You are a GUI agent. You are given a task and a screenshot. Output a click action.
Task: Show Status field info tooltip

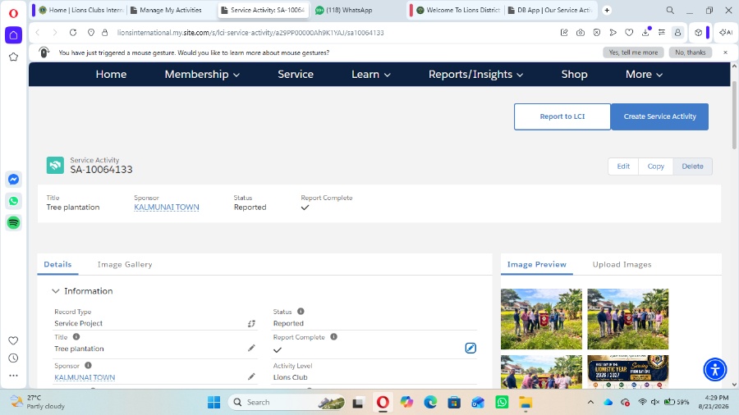pos(301,312)
